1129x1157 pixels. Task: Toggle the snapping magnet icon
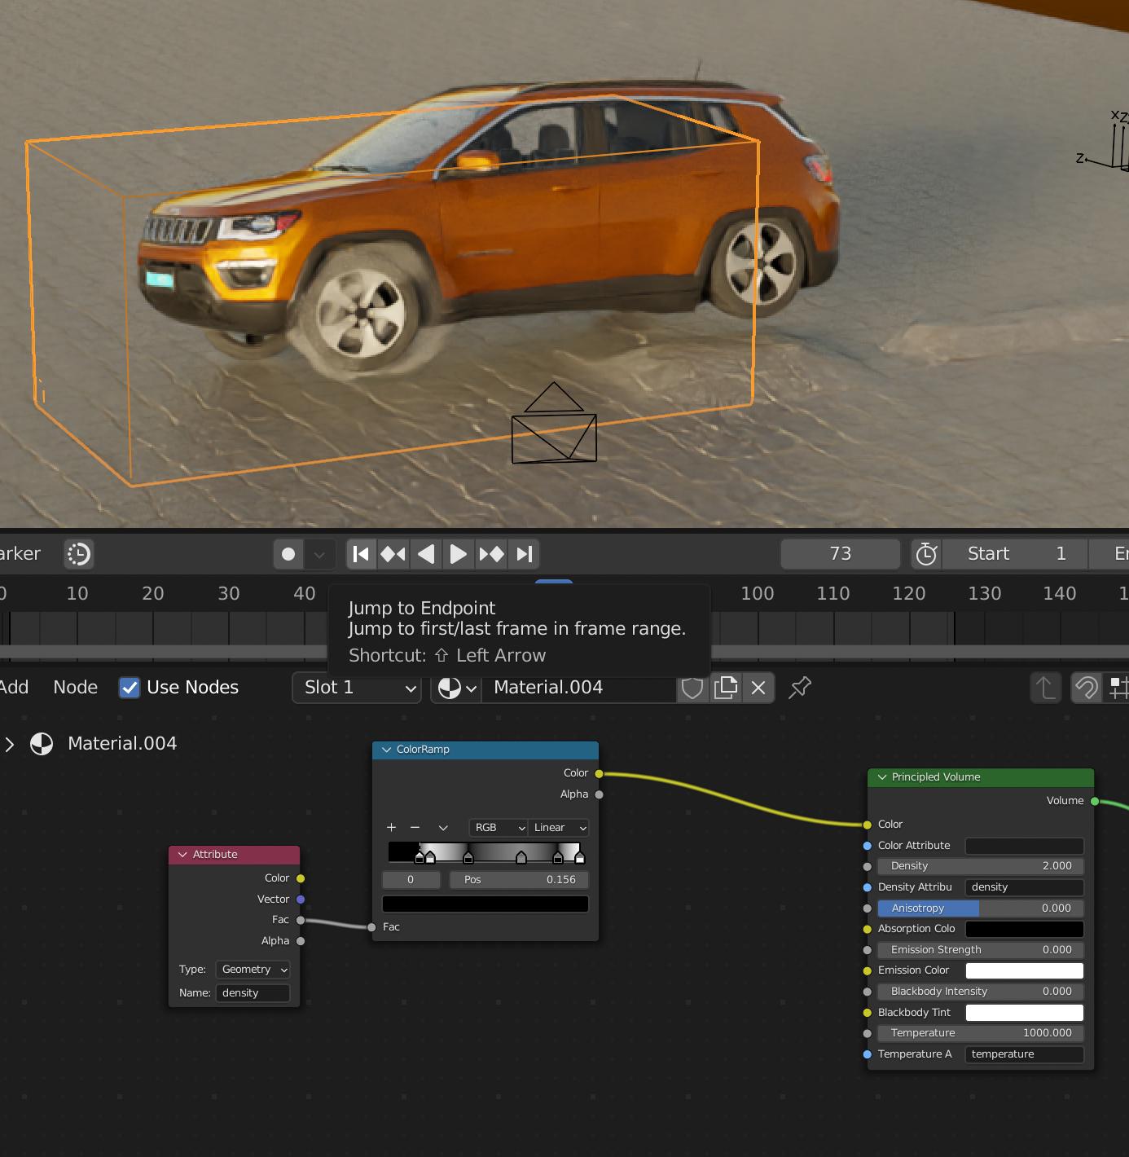click(x=1087, y=688)
